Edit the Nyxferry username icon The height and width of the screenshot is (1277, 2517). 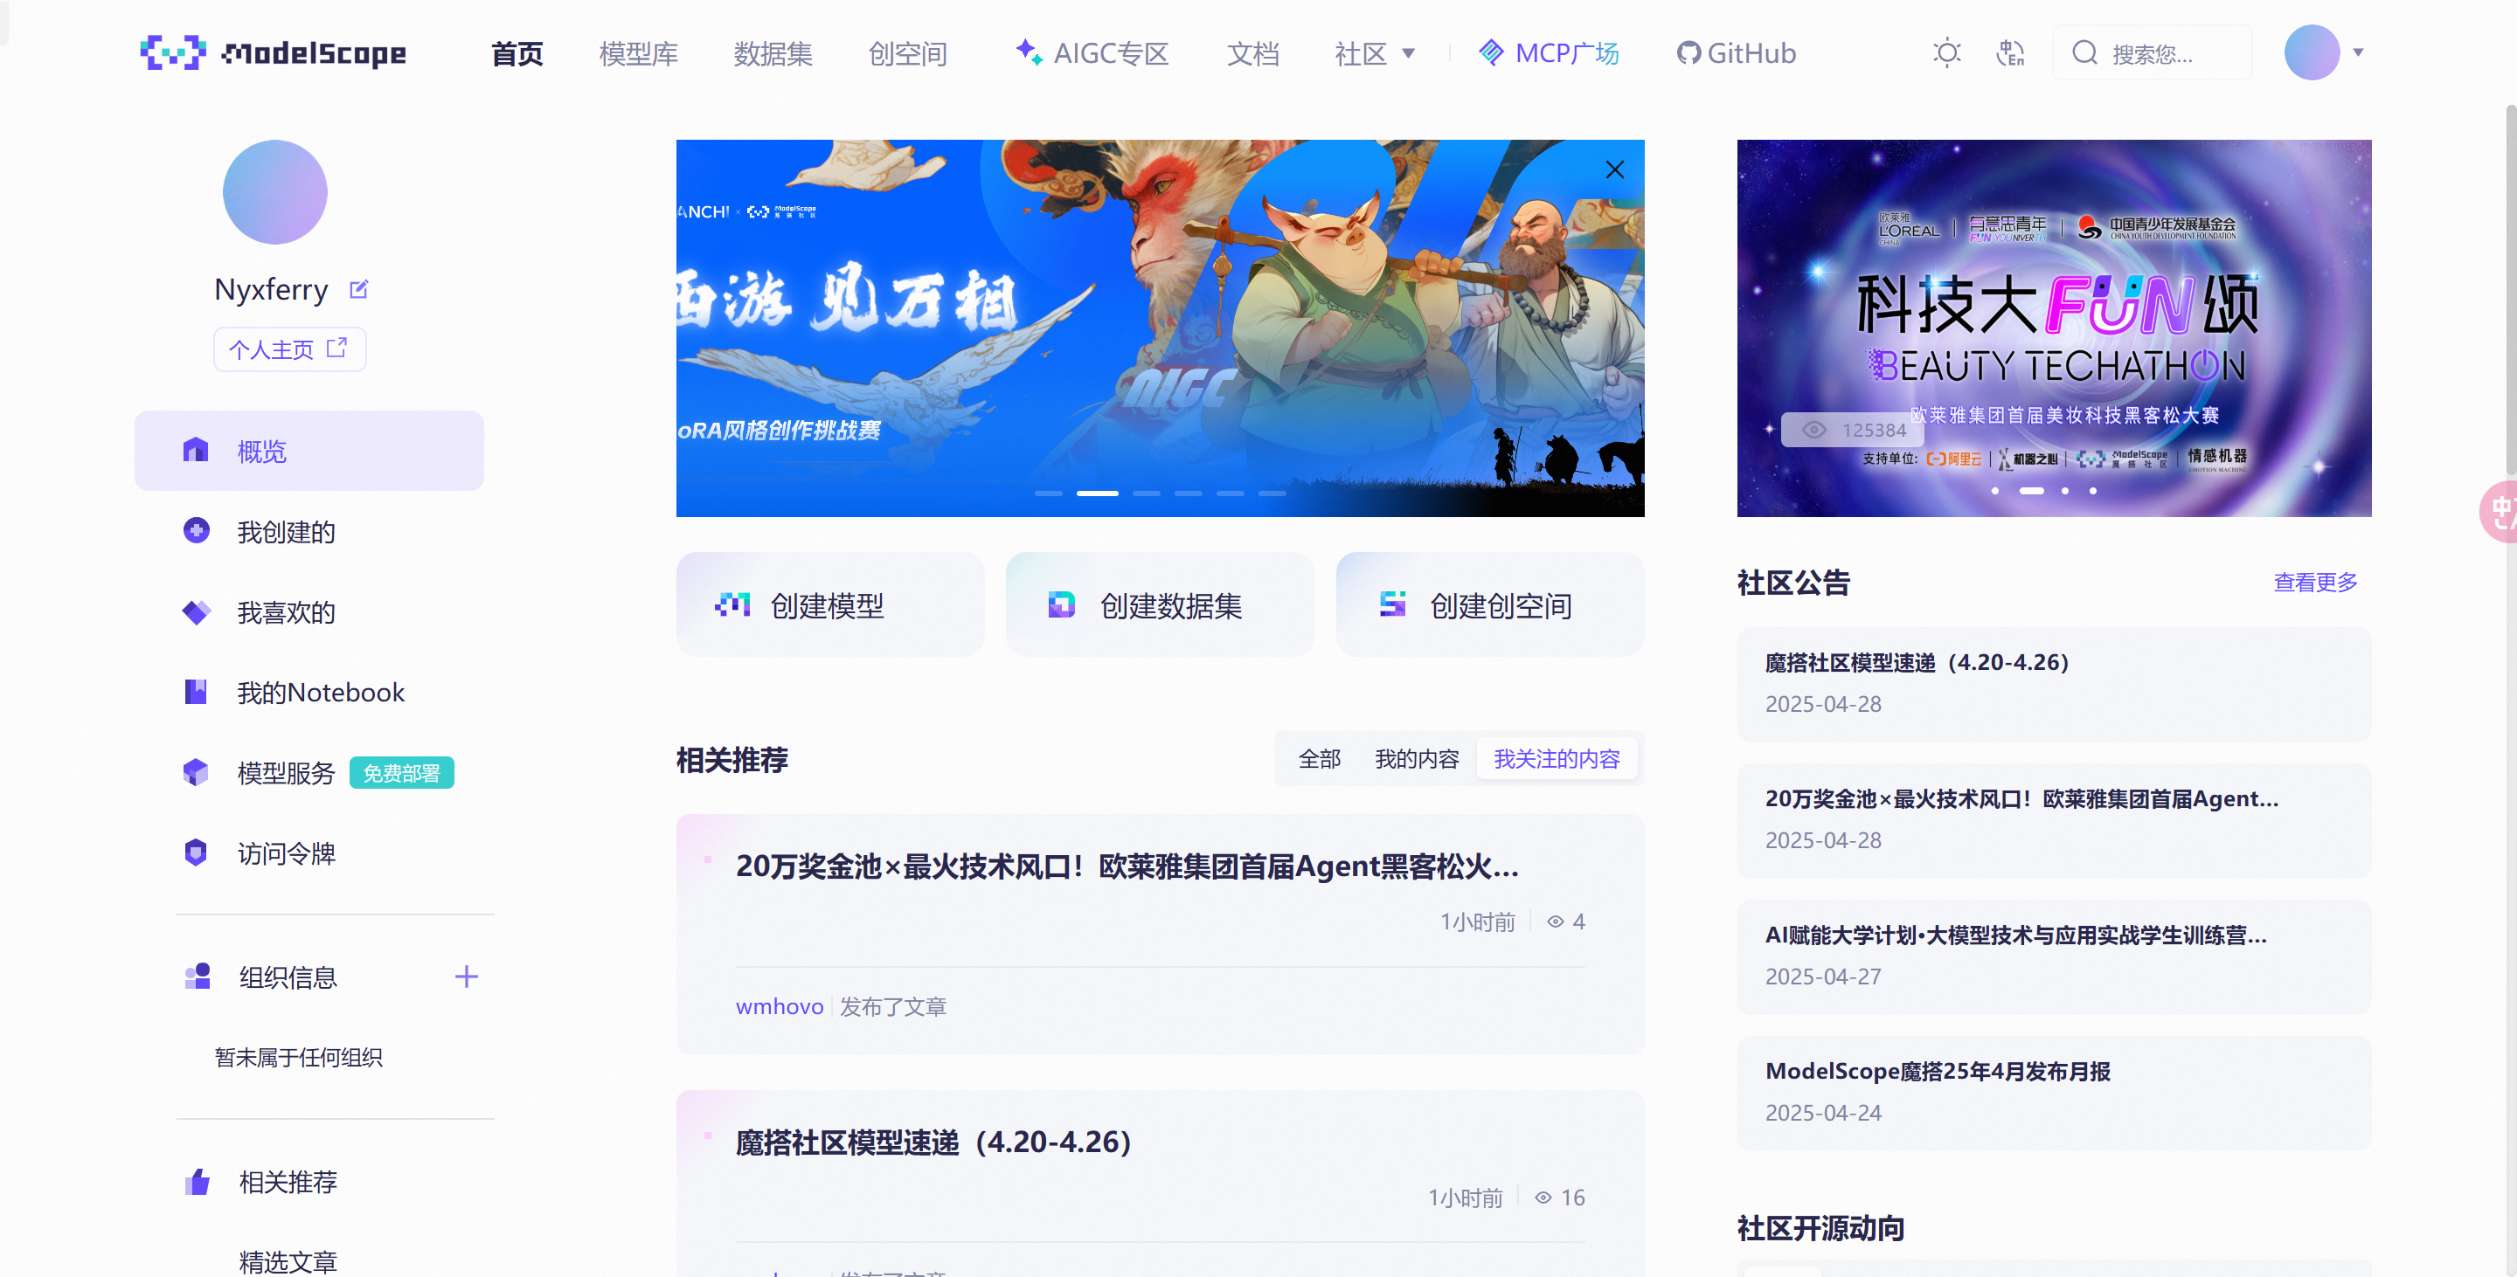click(x=358, y=289)
